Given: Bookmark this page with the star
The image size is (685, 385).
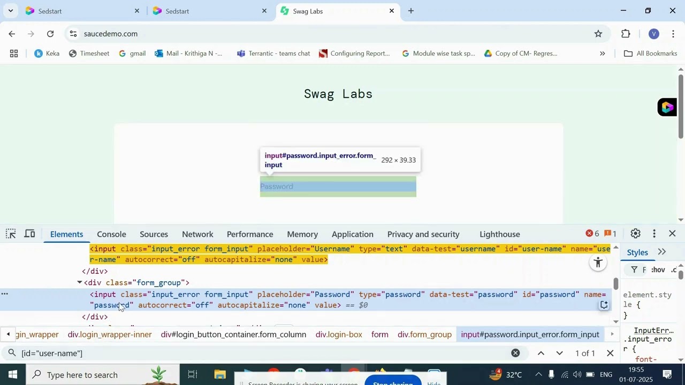Looking at the screenshot, I should (598, 34).
